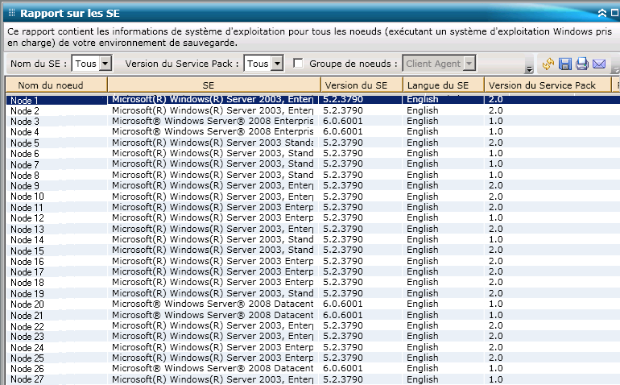The height and width of the screenshot is (385, 620).
Task: Sort by the SE column header
Action: click(x=214, y=85)
